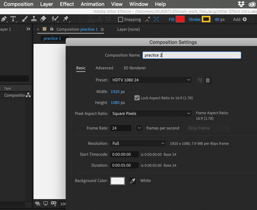
Task: Open the Preset dropdown HDTV 1080 24
Action: pos(151,80)
